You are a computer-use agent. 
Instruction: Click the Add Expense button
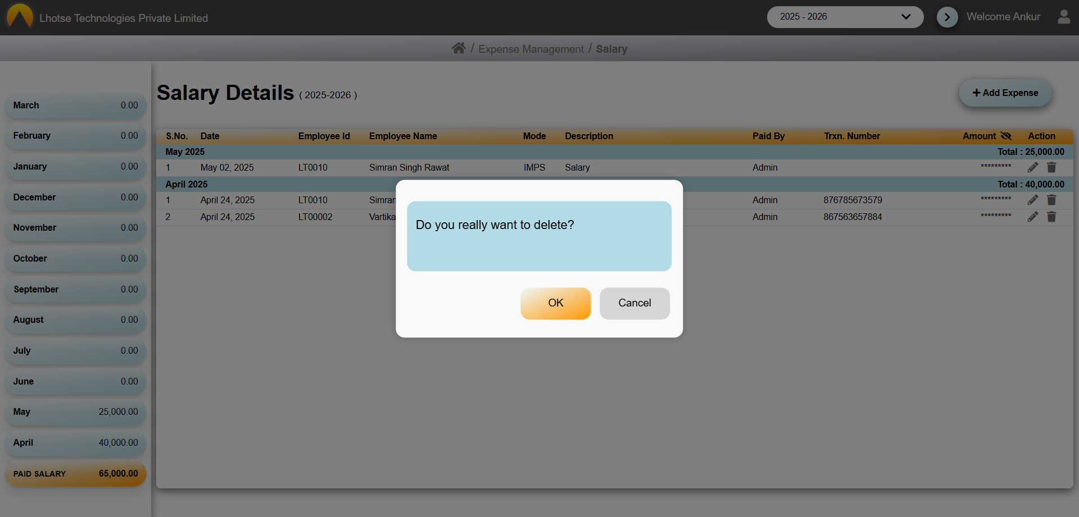[1005, 93]
